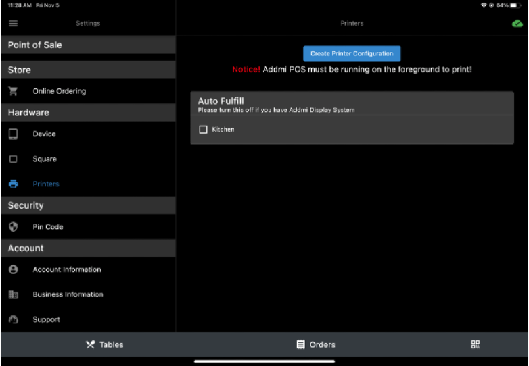The width and height of the screenshot is (529, 366).
Task: Click the blue printer icon
Action: (x=13, y=184)
